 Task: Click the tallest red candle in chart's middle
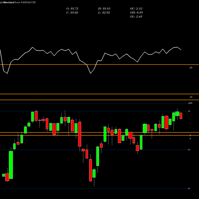pyautogui.click(x=80, y=134)
